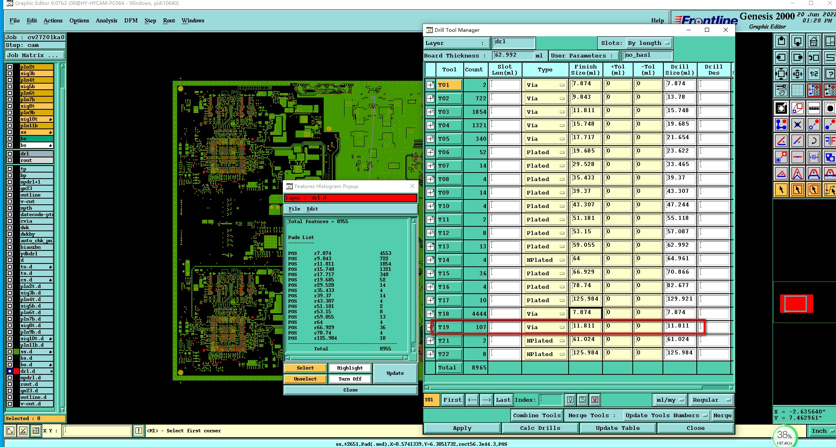Click the lightbulb icon next to Index field

(570, 400)
